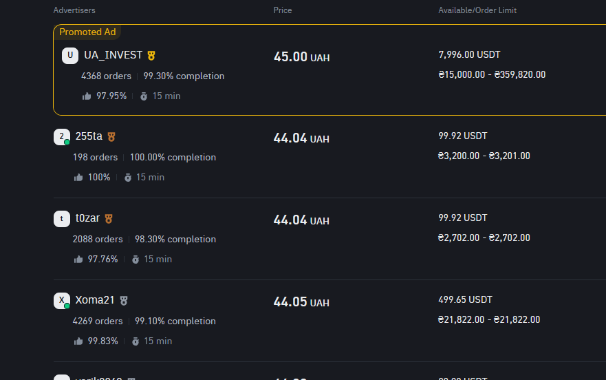The height and width of the screenshot is (380, 606).
Task: Click timer icon in Xoma21 row
Action: point(136,341)
